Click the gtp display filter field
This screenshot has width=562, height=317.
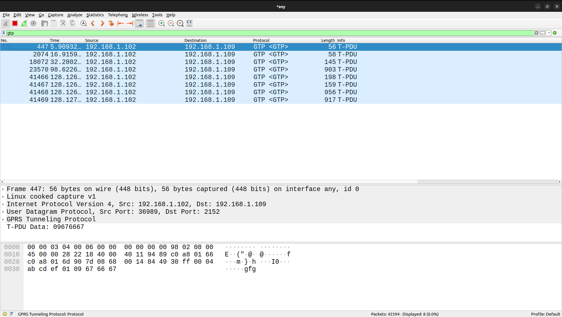coord(269,33)
